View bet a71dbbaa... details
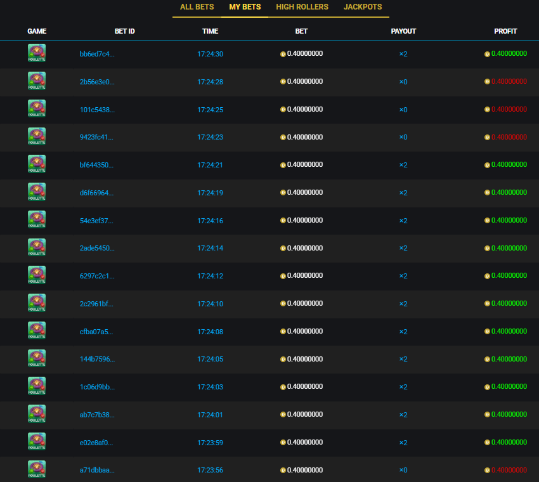539x482 pixels. coord(97,470)
